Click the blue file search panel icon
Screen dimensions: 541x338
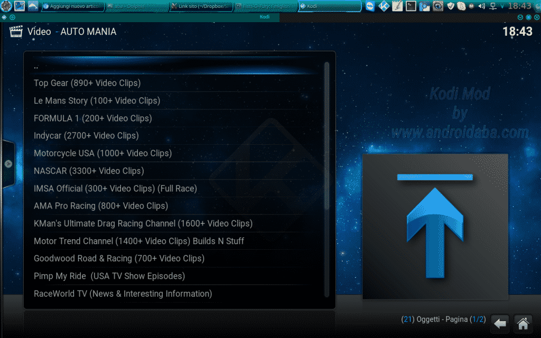pyautogui.click(x=424, y=6)
